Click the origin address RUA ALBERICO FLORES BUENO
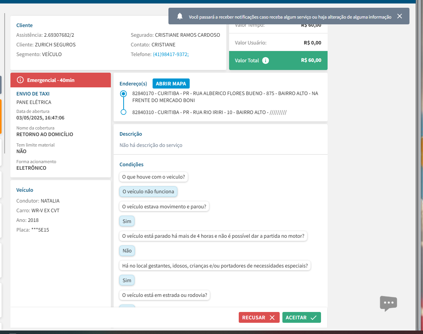The width and height of the screenshot is (423, 334). (x=225, y=97)
